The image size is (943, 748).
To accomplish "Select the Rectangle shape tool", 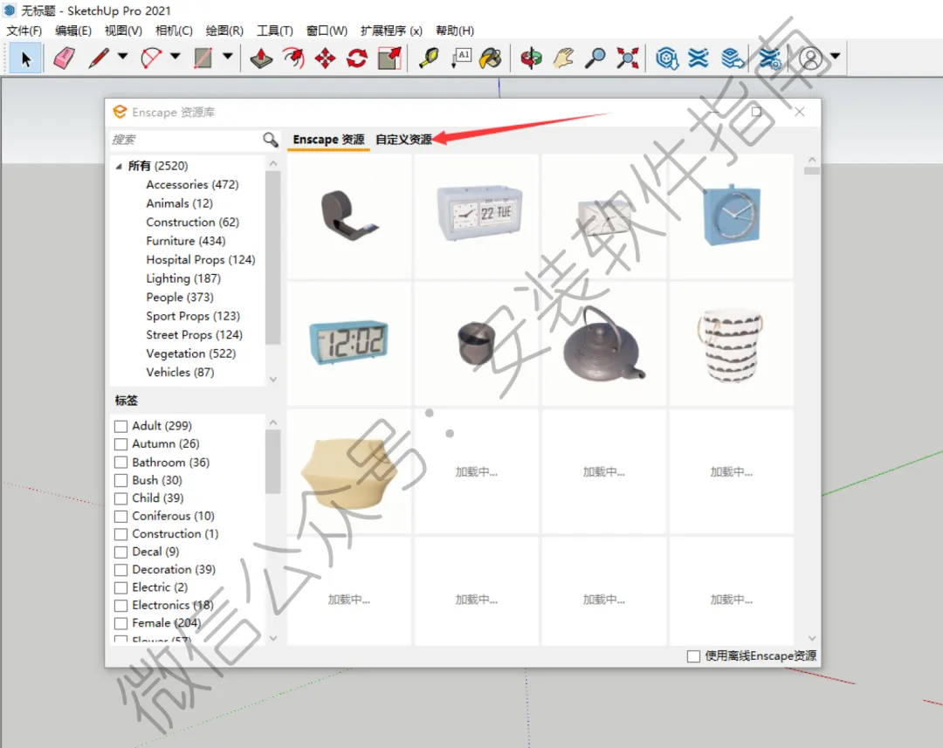I will tap(203, 58).
